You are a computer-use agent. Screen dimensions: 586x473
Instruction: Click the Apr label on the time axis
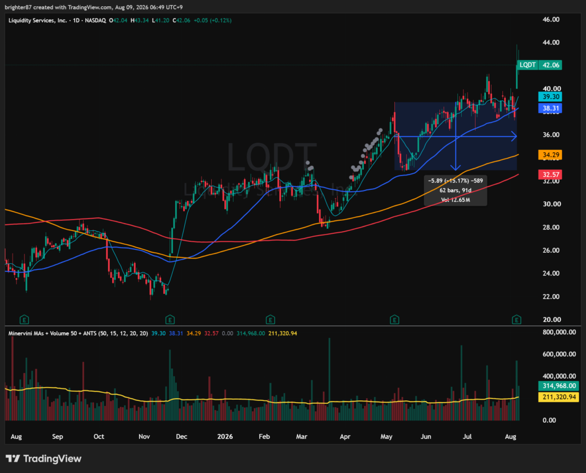tap(345, 436)
